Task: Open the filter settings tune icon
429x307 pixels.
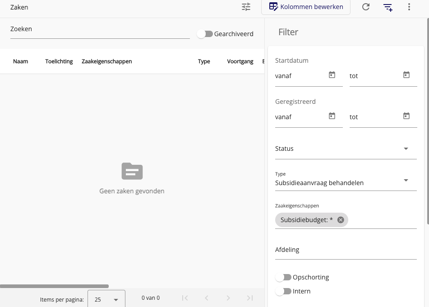Action: click(x=246, y=7)
